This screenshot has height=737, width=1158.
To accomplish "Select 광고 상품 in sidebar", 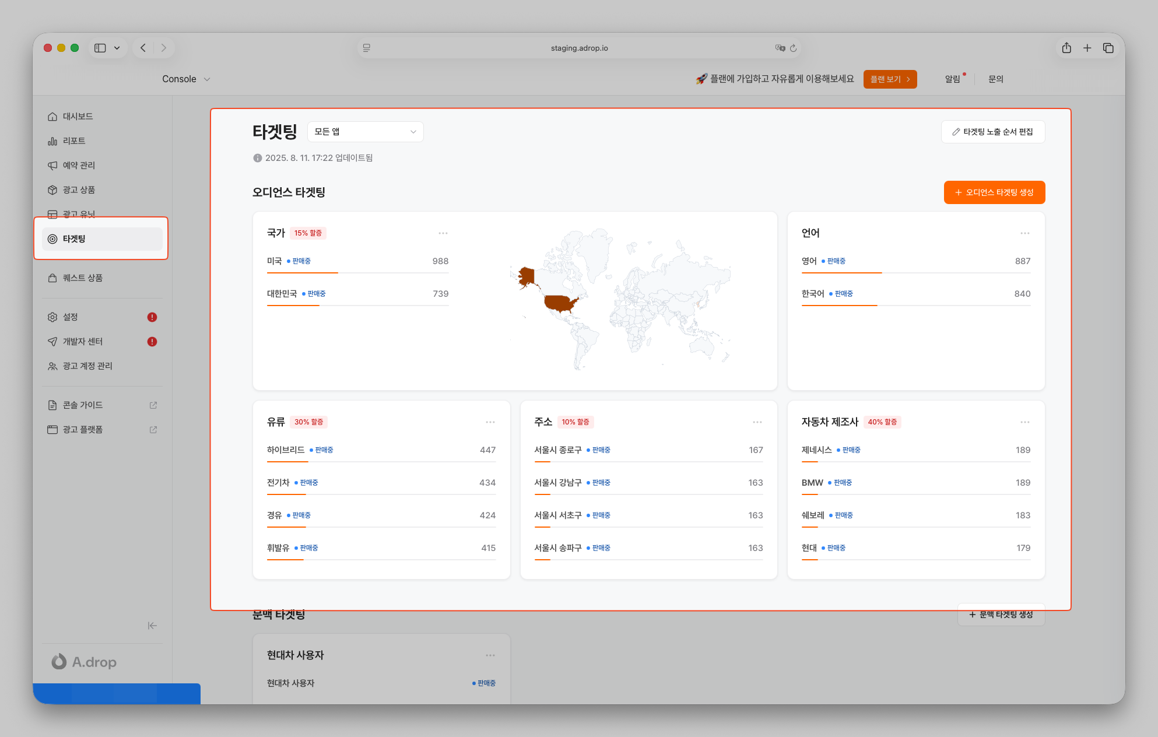I will [79, 190].
